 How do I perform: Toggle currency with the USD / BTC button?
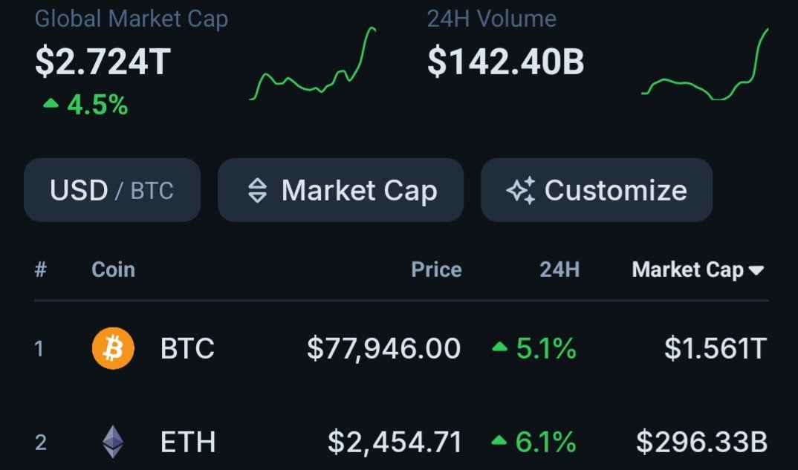coord(112,190)
